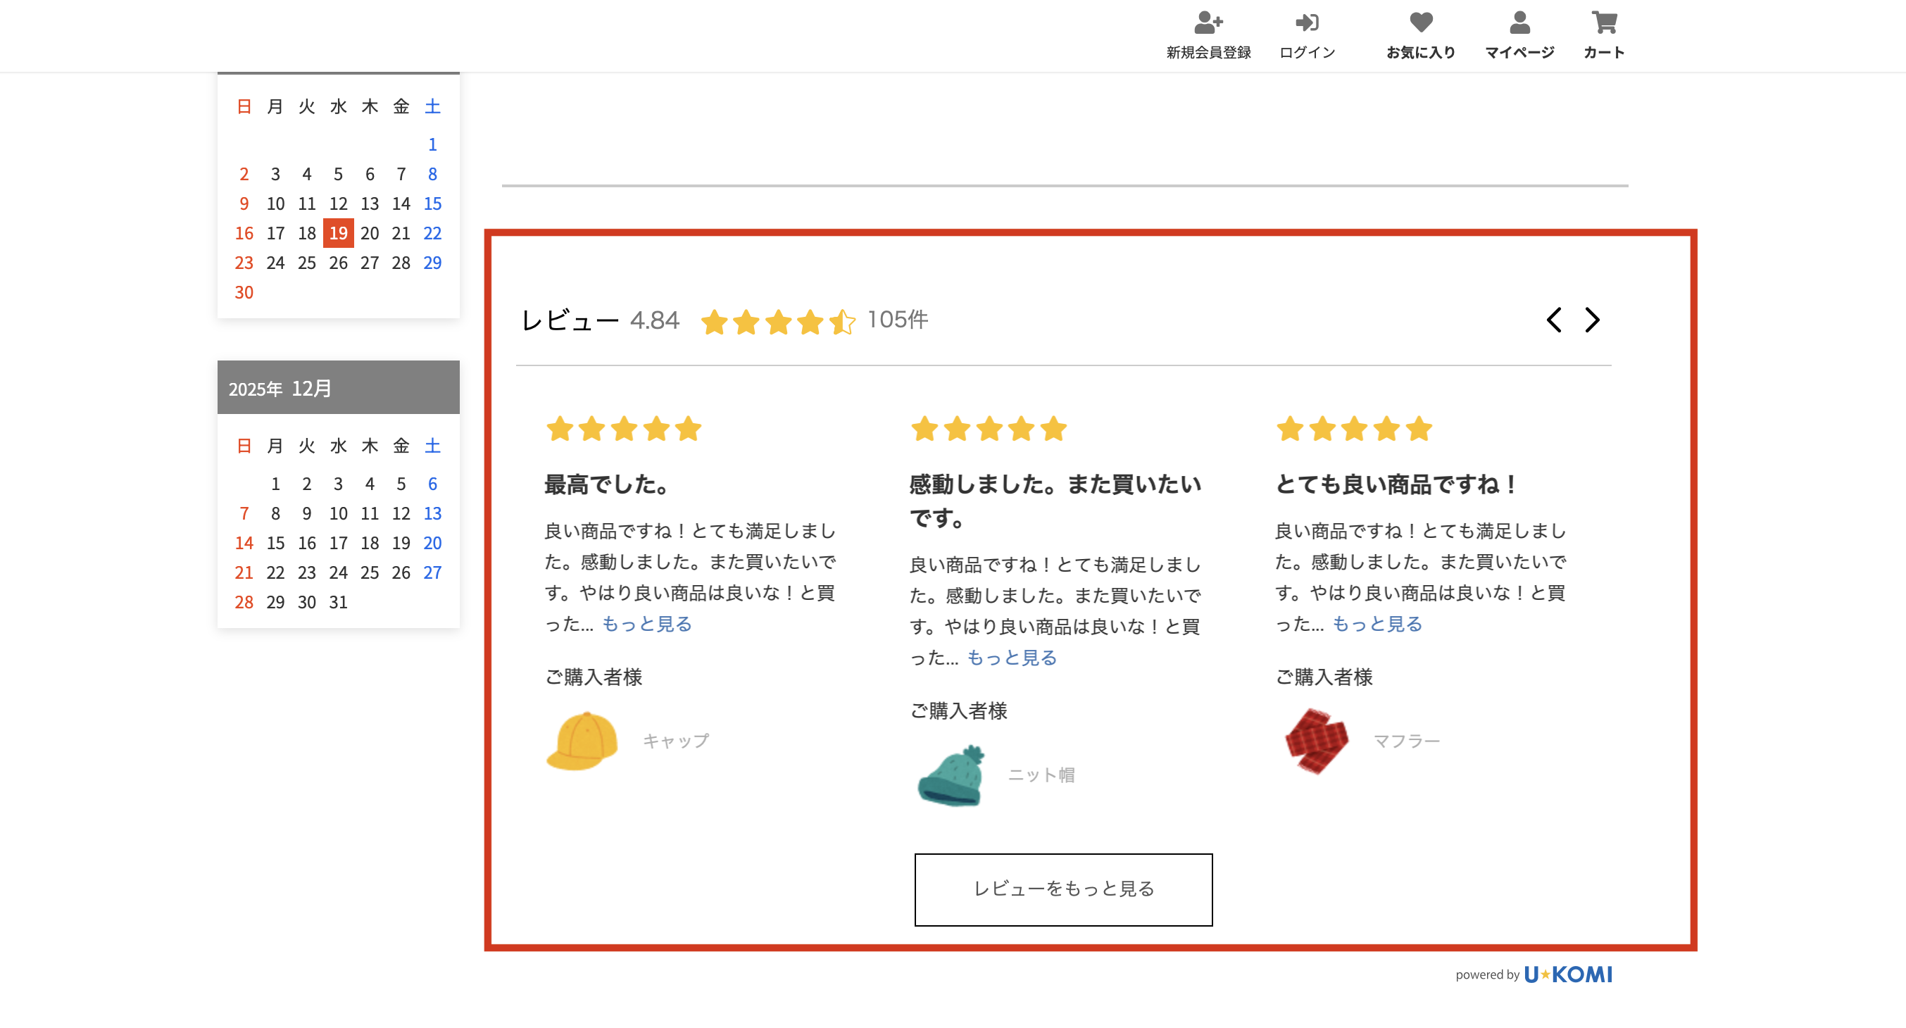Select December 31 in the calendar
Image resolution: width=1906 pixels, height=1028 pixels.
point(338,603)
